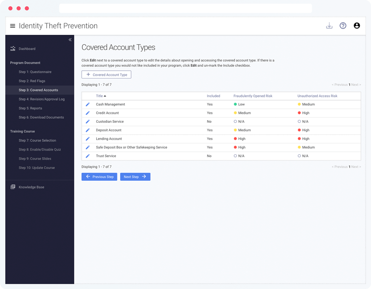Viewport: 371px width, 289px height.
Task: Click the download icon in header
Action: pyautogui.click(x=329, y=25)
